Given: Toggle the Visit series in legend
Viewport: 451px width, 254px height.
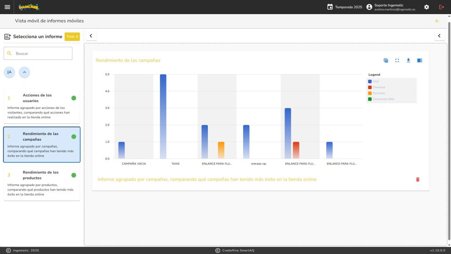Looking at the screenshot, I should (x=375, y=82).
